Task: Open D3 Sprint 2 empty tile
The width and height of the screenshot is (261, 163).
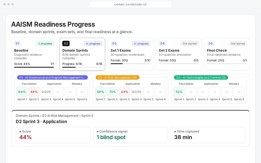Action: [x=191, y=92]
